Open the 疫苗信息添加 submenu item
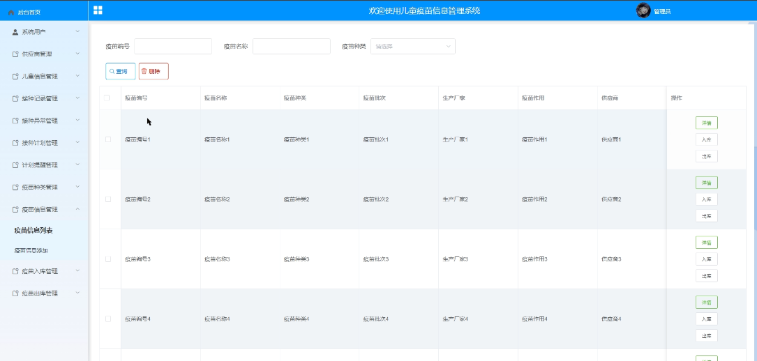This screenshot has width=757, height=361. pyautogui.click(x=31, y=251)
